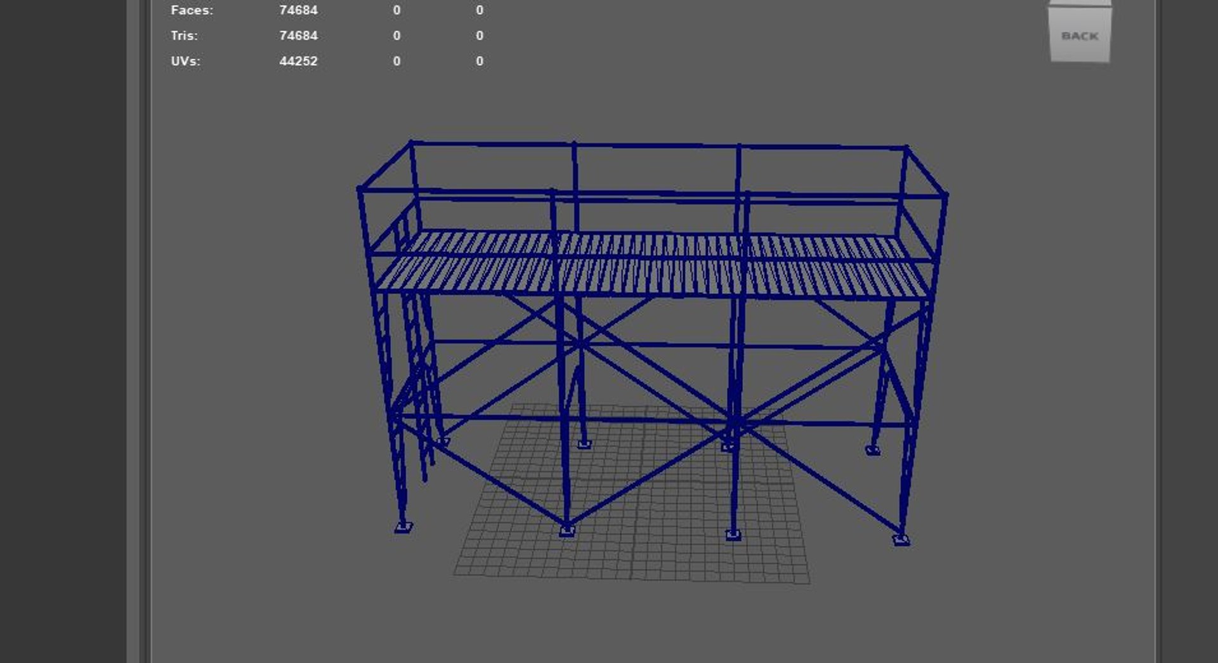1218x663 pixels.
Task: Click the BACK face of the view cube
Action: tap(1080, 36)
